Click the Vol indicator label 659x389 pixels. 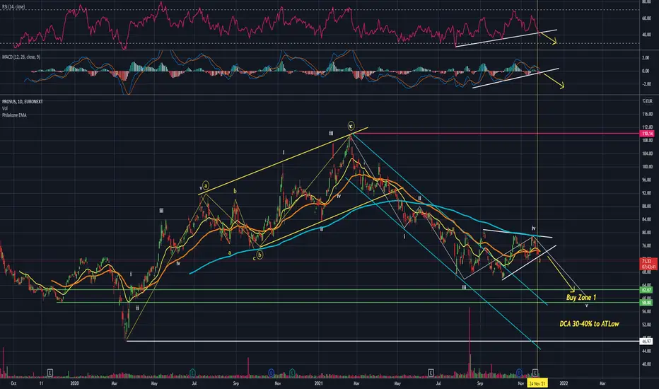[5, 108]
